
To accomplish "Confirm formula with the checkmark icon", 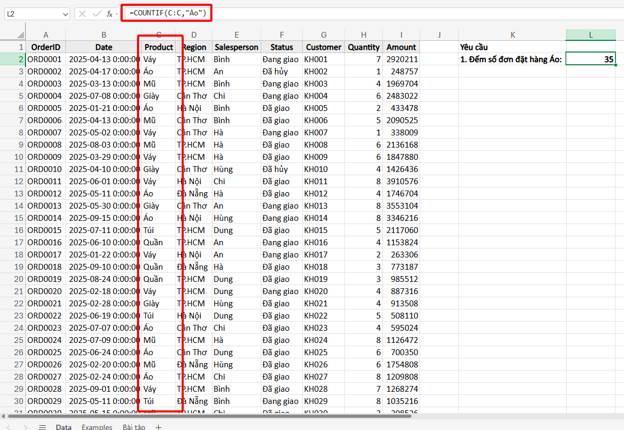I will pyautogui.click(x=97, y=14).
